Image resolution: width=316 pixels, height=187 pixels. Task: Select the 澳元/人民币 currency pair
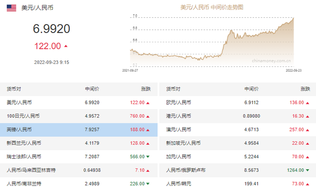pos(237,129)
